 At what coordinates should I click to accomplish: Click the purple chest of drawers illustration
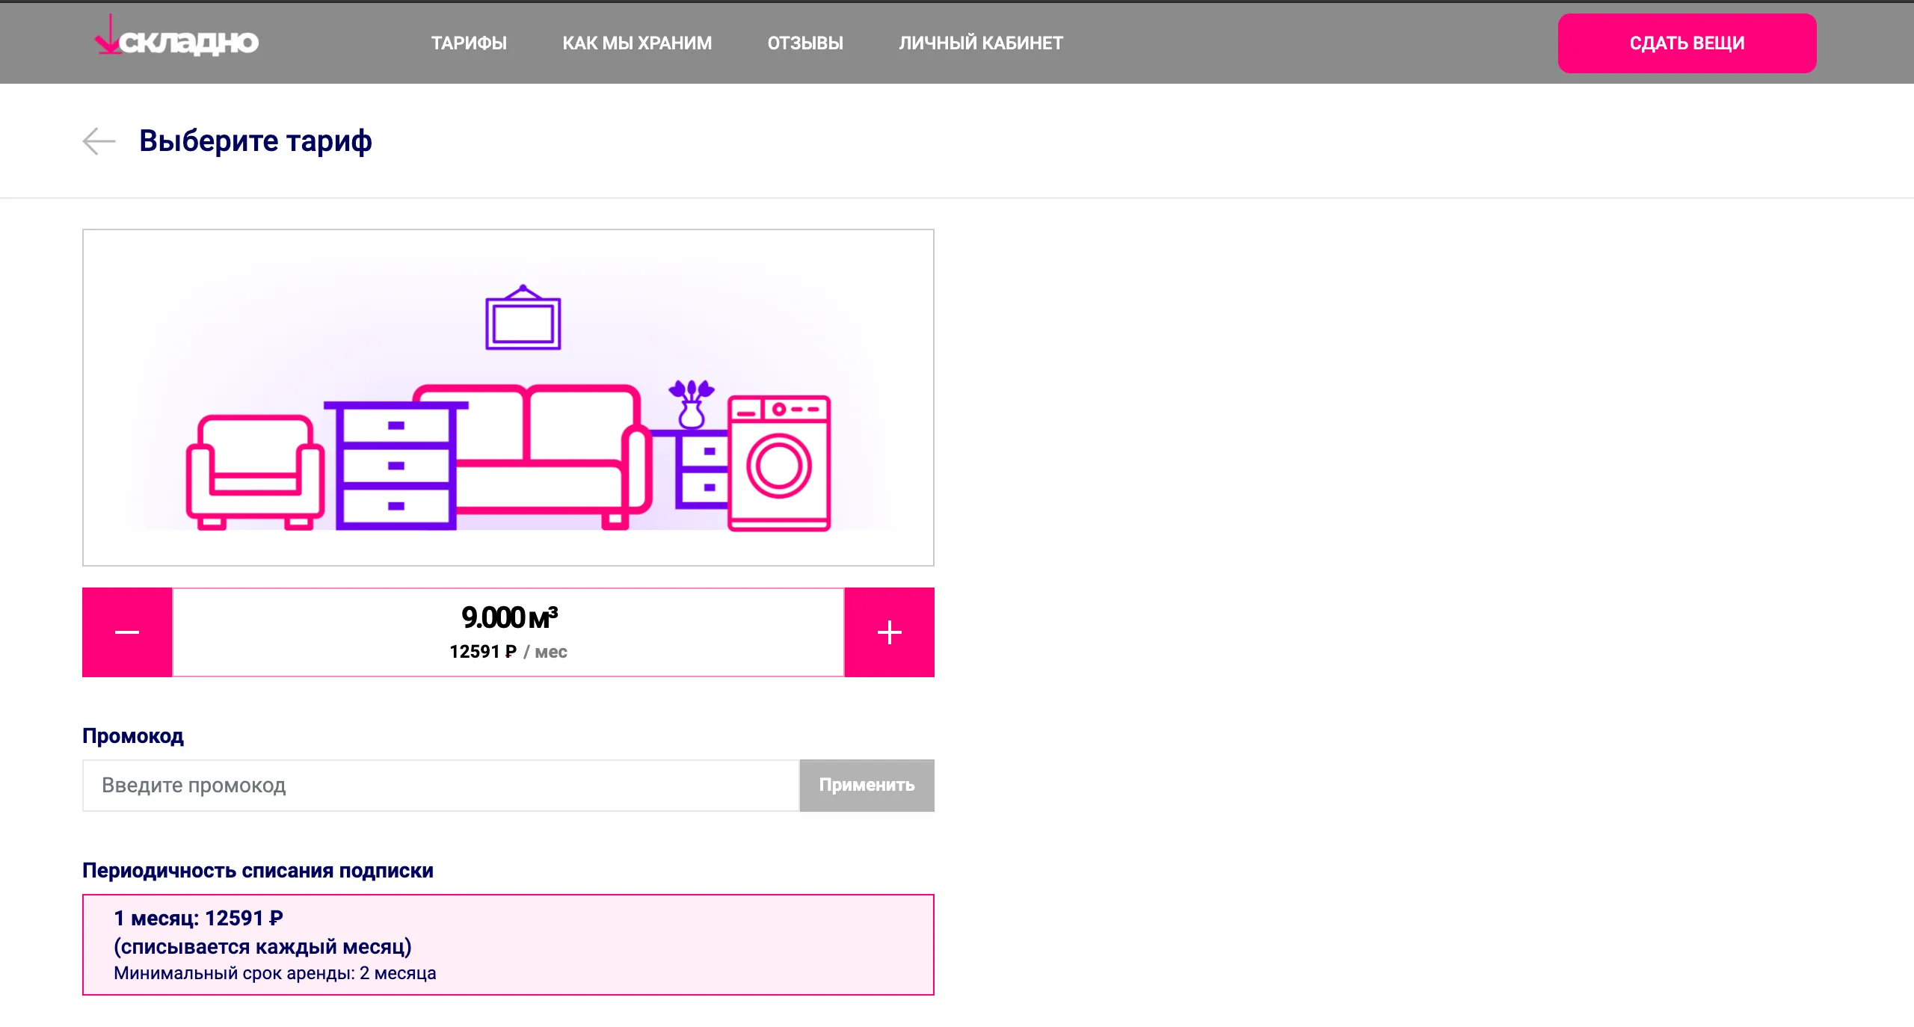coord(395,466)
